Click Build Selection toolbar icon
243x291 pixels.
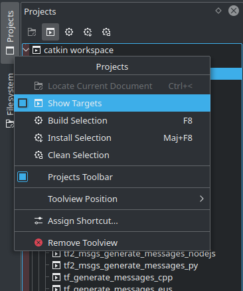point(69,32)
